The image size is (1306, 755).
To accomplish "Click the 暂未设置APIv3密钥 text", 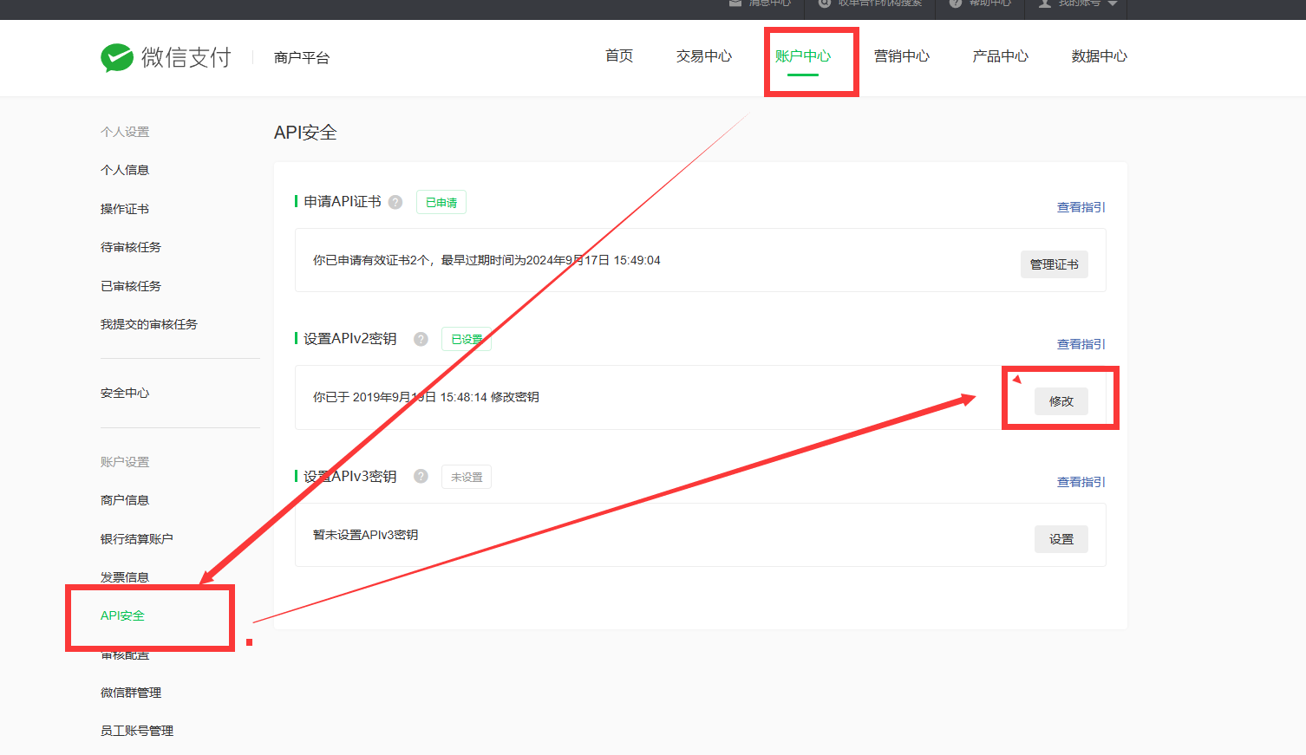I will coord(366,535).
